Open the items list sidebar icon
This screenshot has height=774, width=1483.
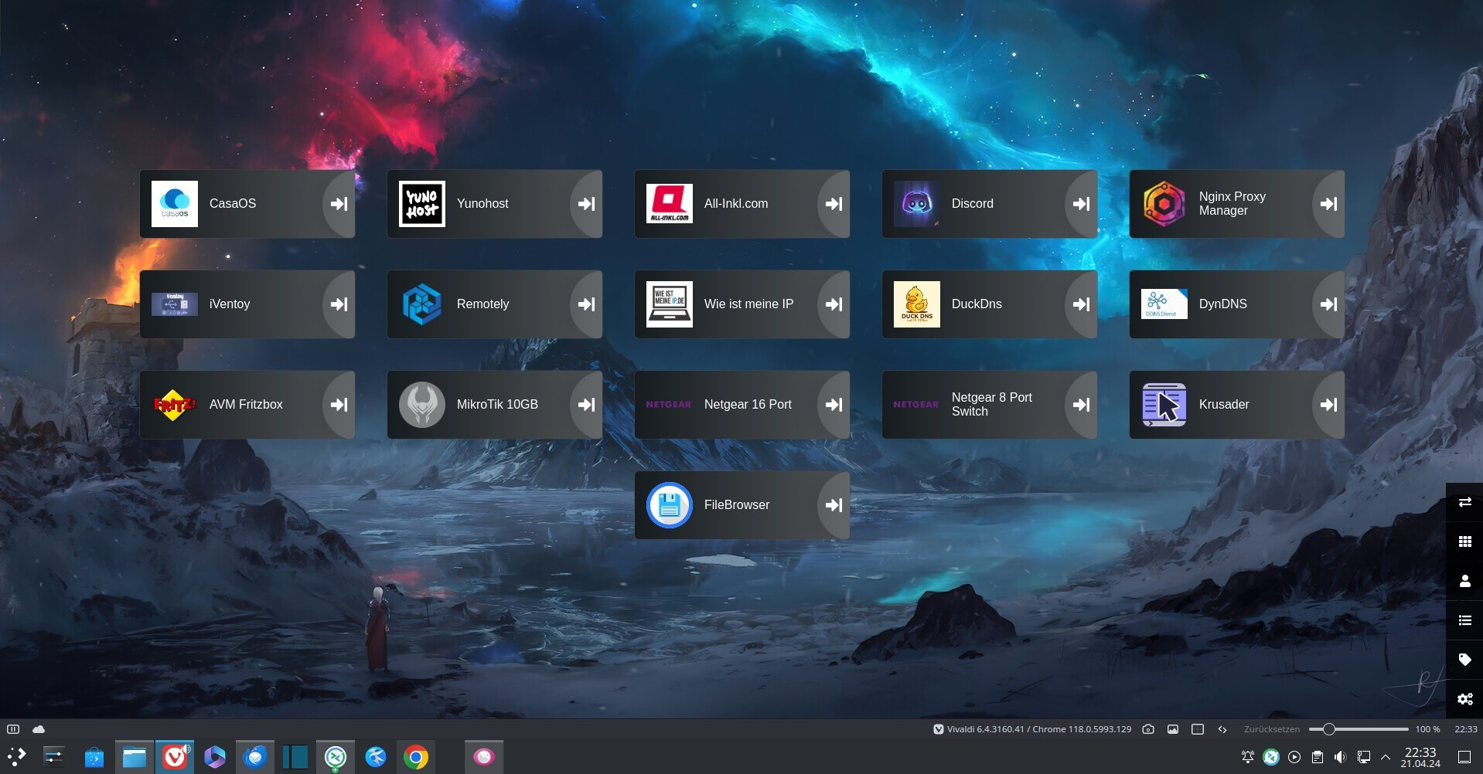point(1464,620)
